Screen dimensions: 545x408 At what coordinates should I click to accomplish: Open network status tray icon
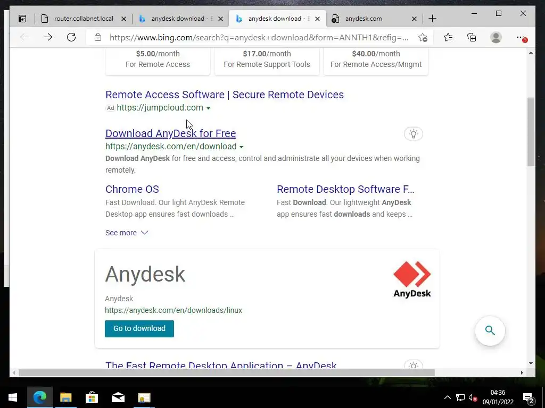click(x=460, y=397)
